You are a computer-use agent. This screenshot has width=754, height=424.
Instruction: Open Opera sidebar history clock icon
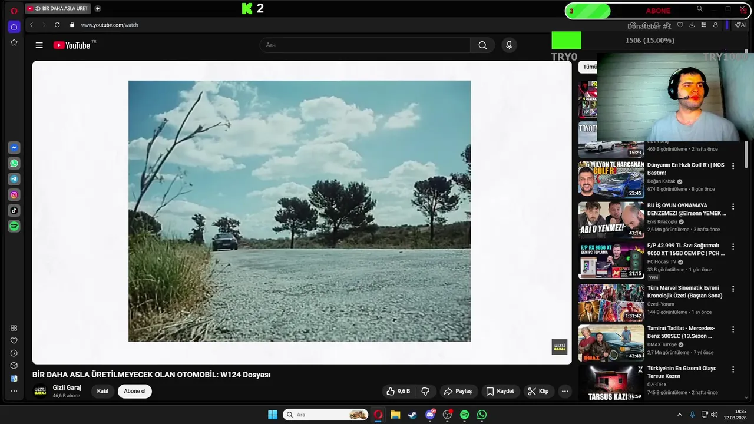pos(14,353)
